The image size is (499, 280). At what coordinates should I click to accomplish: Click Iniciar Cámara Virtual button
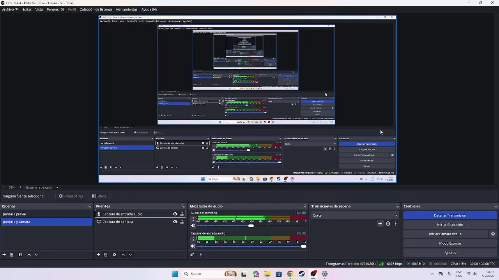[x=446, y=234]
